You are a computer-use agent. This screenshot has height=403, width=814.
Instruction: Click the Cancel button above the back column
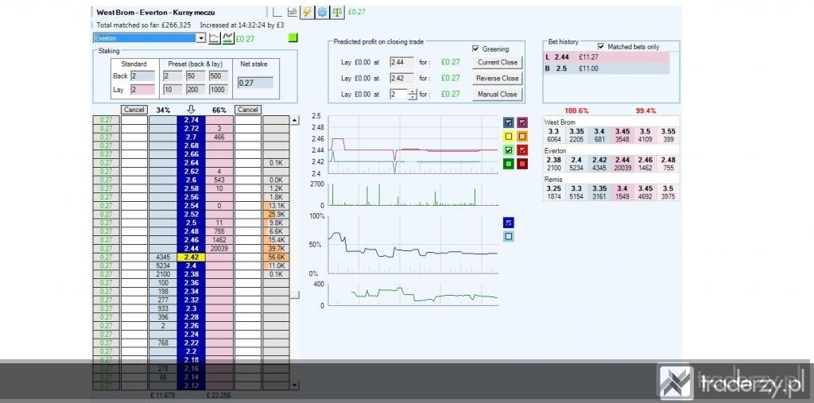point(134,110)
